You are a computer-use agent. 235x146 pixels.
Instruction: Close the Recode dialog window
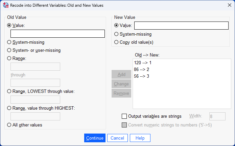227,5
